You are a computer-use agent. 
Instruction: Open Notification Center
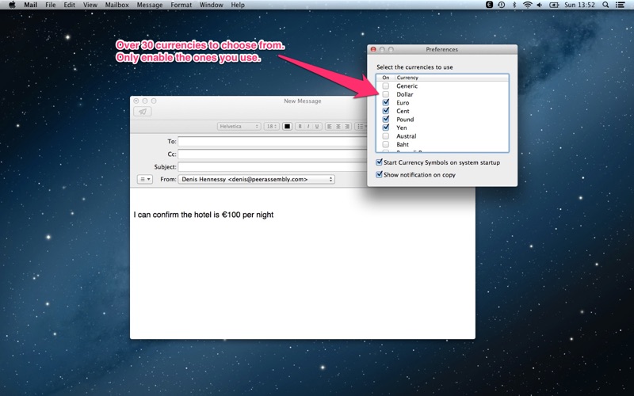click(x=620, y=5)
